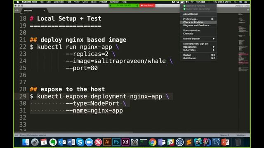Sign out salitrapraveen from Docker

(x=198, y=44)
